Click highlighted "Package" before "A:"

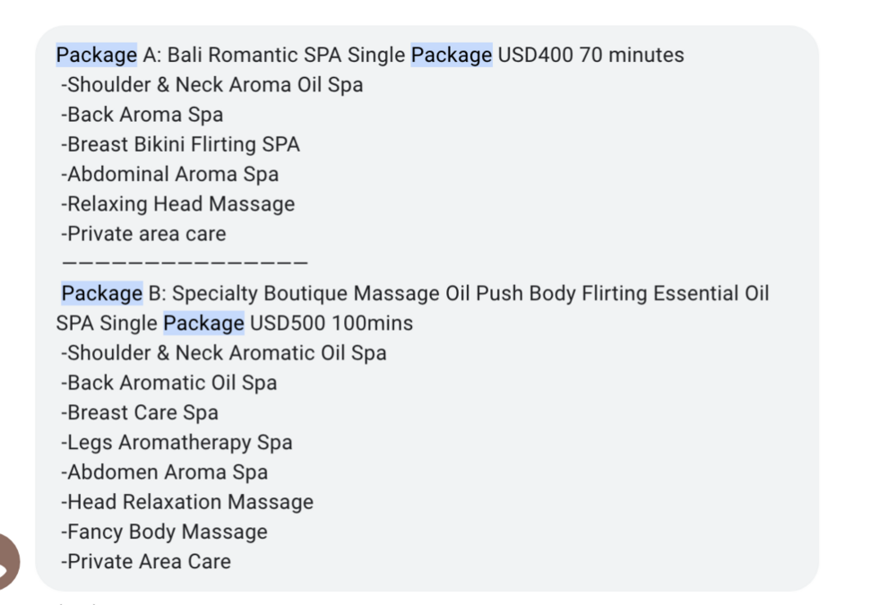point(96,56)
